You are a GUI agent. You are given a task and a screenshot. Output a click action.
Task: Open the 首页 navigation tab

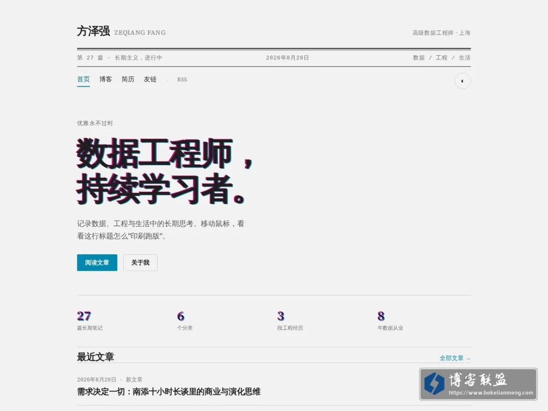pos(84,79)
